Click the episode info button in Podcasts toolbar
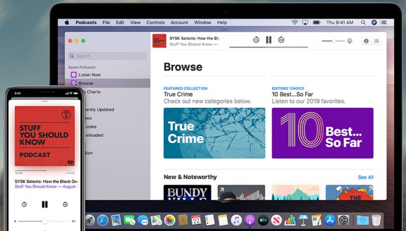This screenshot has width=406, height=231. tap(366, 41)
